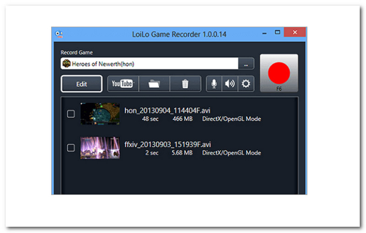Click the Heroes of Newerth game icon
Screen dimensions: 366x233
coord(66,64)
